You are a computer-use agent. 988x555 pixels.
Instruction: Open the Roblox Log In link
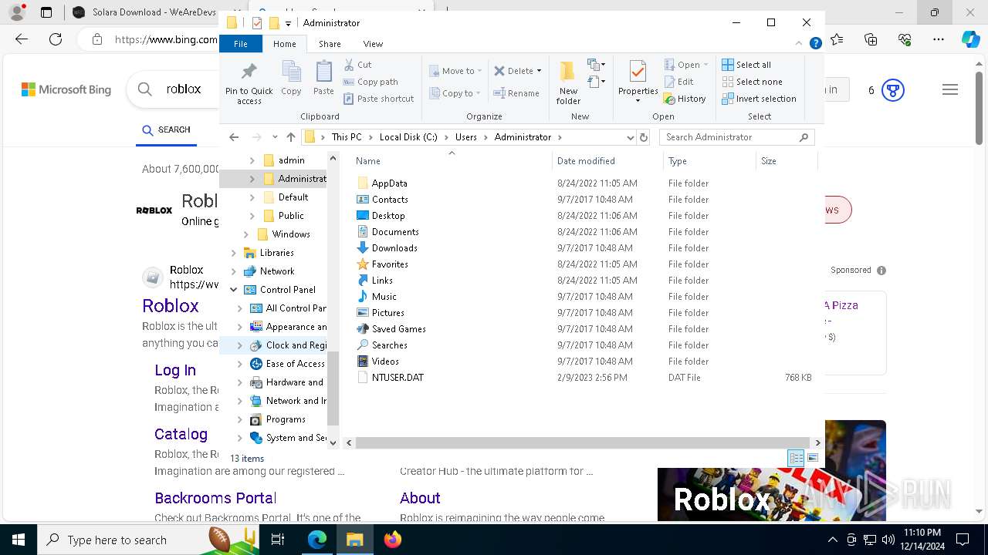pos(175,370)
